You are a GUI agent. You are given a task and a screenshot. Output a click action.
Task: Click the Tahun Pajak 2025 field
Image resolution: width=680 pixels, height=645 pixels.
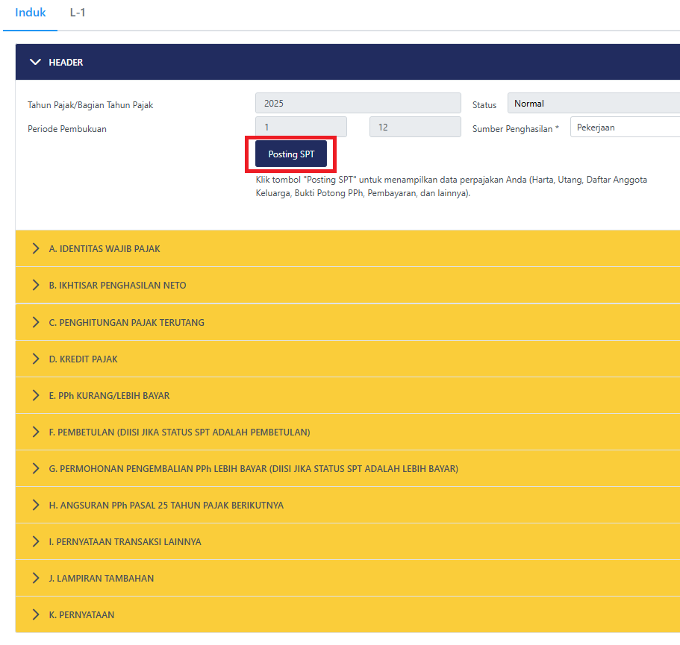(358, 102)
